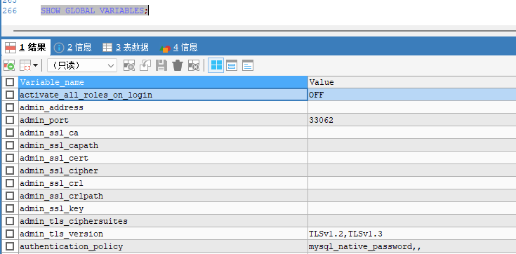The height and width of the screenshot is (254, 516).
Task: Click the SHOW GLOBAL VARIABLES query text
Action: tap(95, 11)
